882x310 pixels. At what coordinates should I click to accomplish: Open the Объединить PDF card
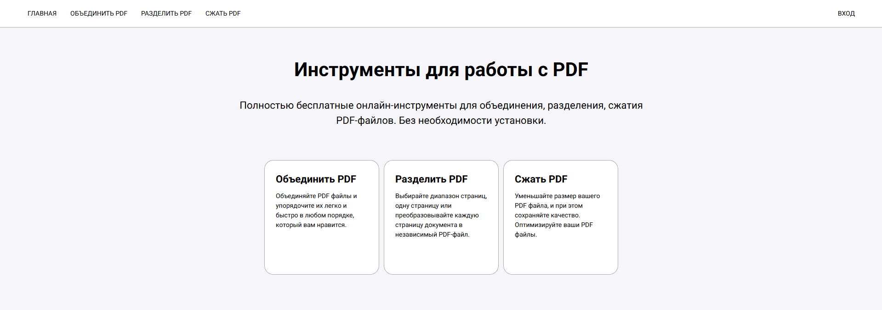[322, 217]
